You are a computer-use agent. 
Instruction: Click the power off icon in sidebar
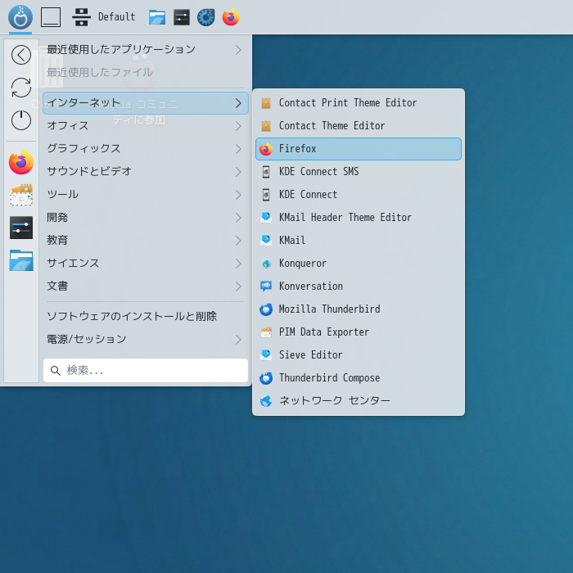[x=21, y=120]
